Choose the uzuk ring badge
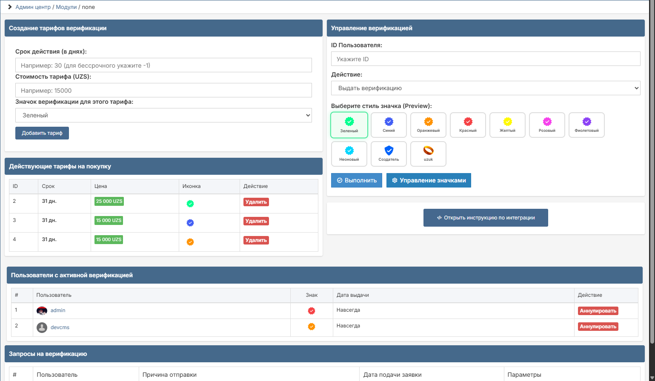655x381 pixels. coord(428,154)
